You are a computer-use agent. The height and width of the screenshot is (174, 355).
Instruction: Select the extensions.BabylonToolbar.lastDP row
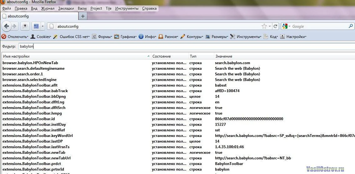coord(178,141)
